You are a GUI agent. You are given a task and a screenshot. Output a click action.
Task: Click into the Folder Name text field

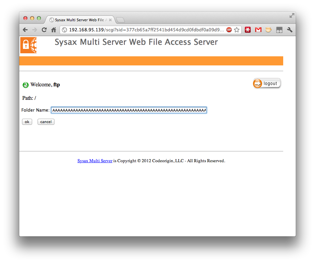(x=129, y=110)
